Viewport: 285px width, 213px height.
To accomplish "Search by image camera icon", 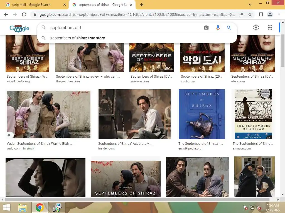I will tap(206, 27).
